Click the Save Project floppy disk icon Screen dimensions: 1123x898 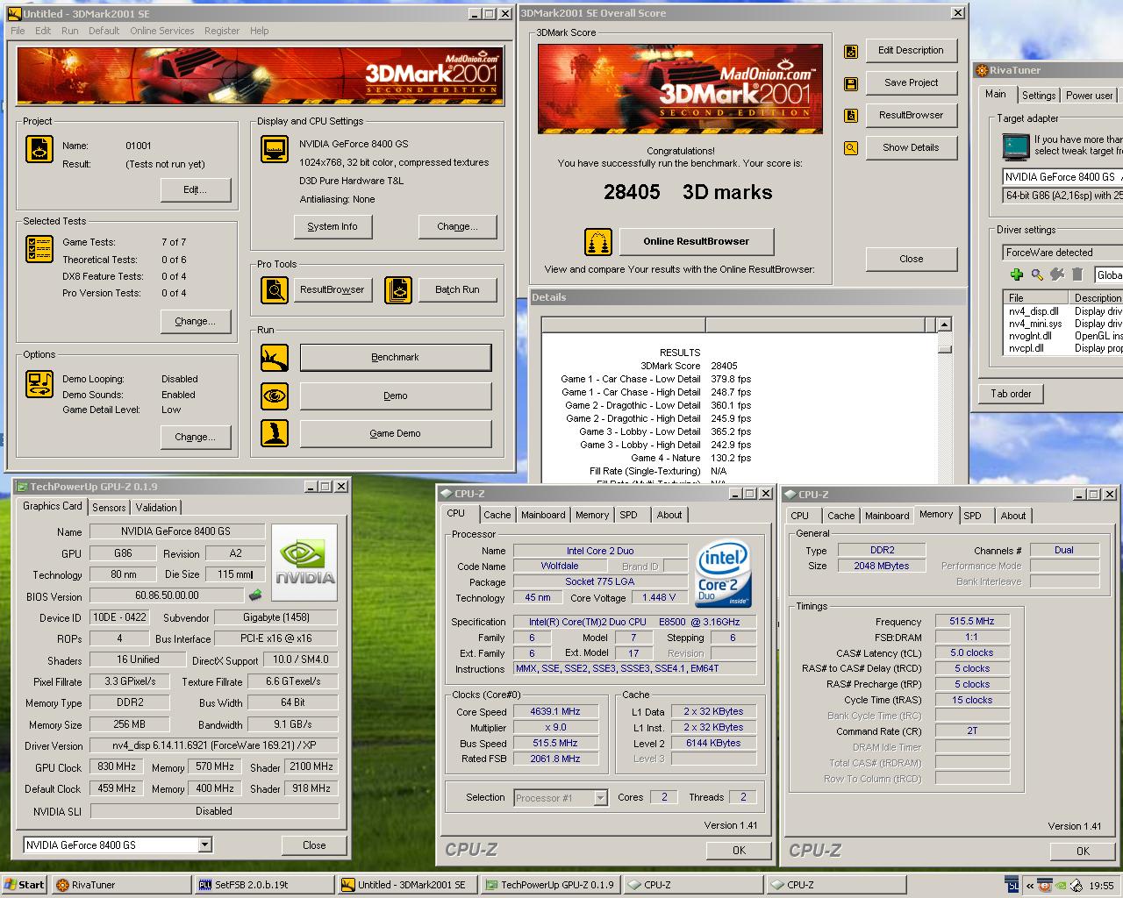(850, 84)
